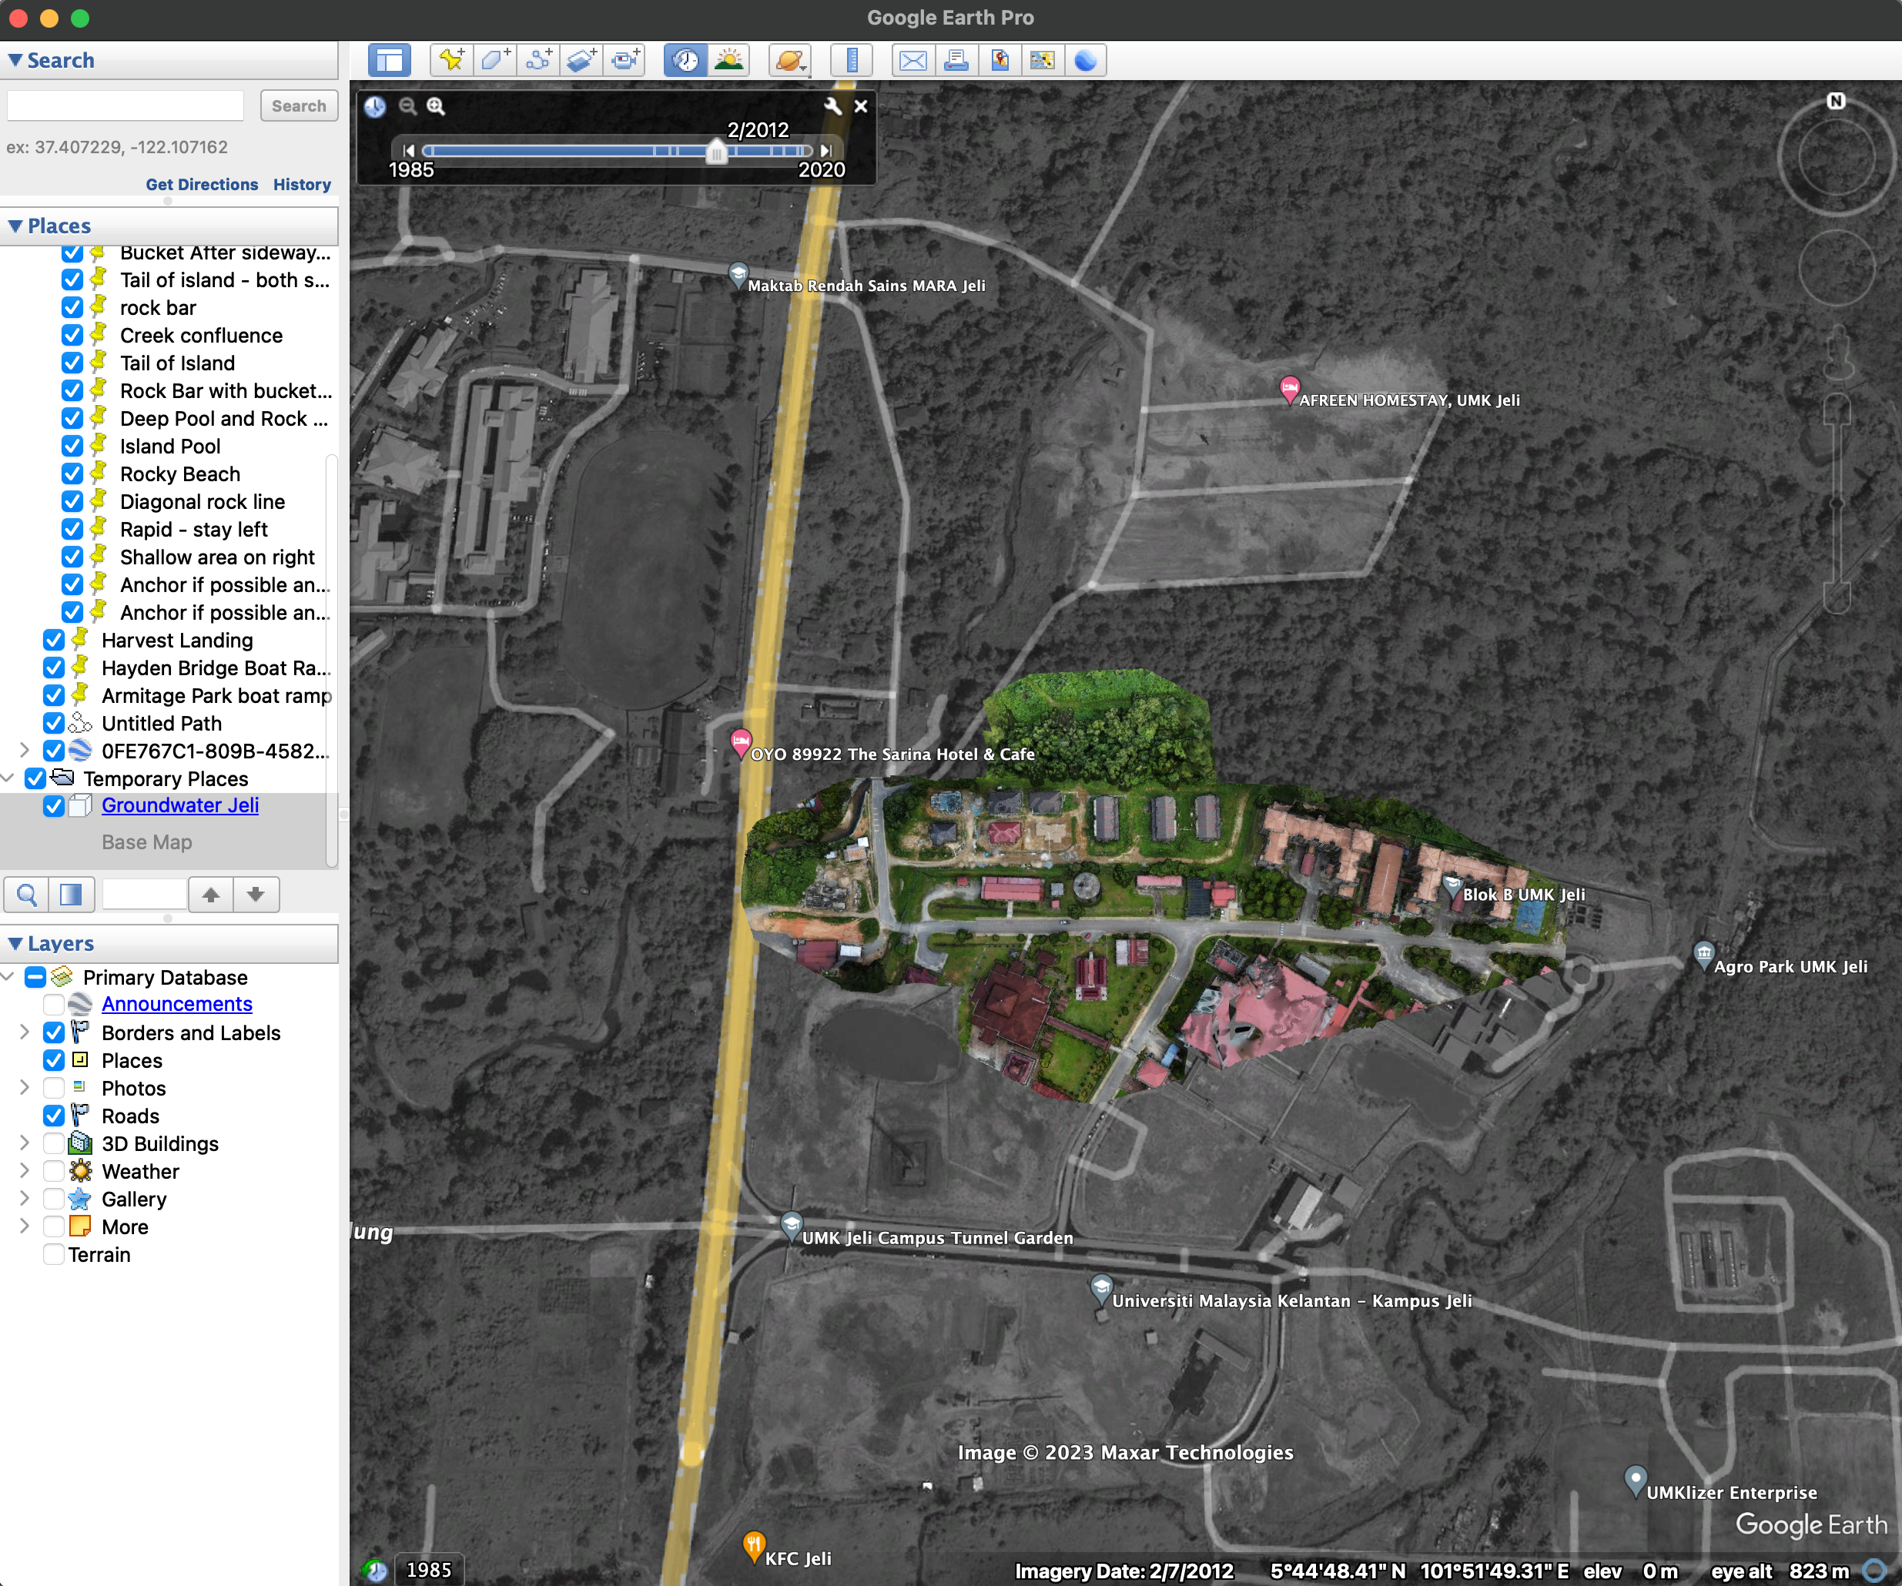
Task: Add a polygon with toolbar icon
Action: click(x=494, y=61)
